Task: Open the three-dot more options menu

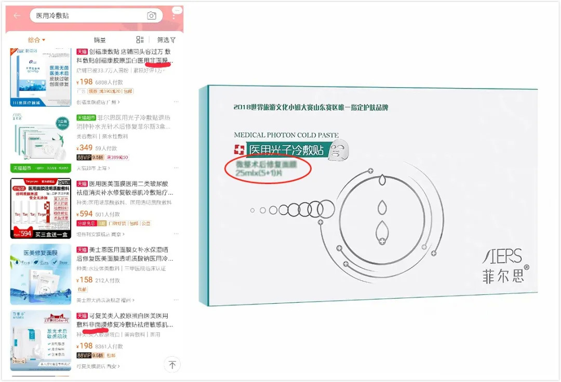Action: (174, 17)
